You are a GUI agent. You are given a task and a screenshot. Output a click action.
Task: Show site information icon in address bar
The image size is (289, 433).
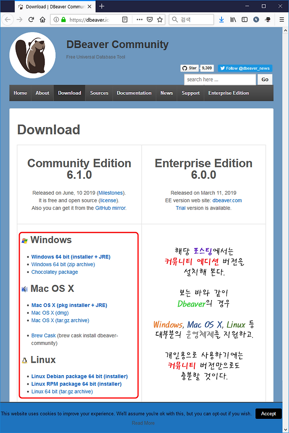56,20
